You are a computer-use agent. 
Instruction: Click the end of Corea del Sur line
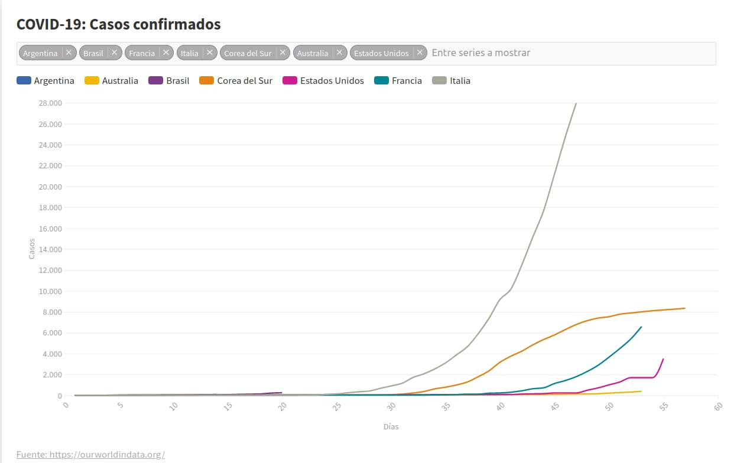coord(684,308)
